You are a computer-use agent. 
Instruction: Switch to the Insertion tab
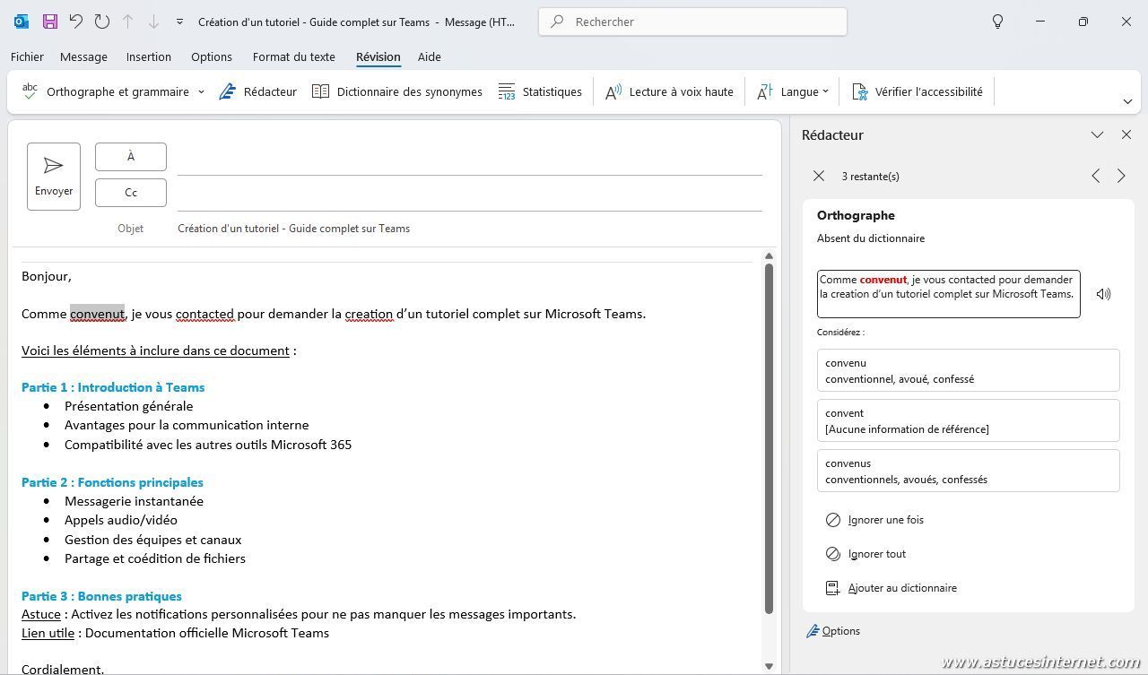point(149,56)
